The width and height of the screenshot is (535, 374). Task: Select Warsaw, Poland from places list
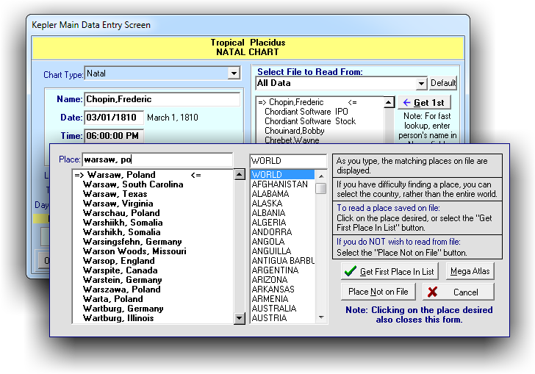point(121,175)
